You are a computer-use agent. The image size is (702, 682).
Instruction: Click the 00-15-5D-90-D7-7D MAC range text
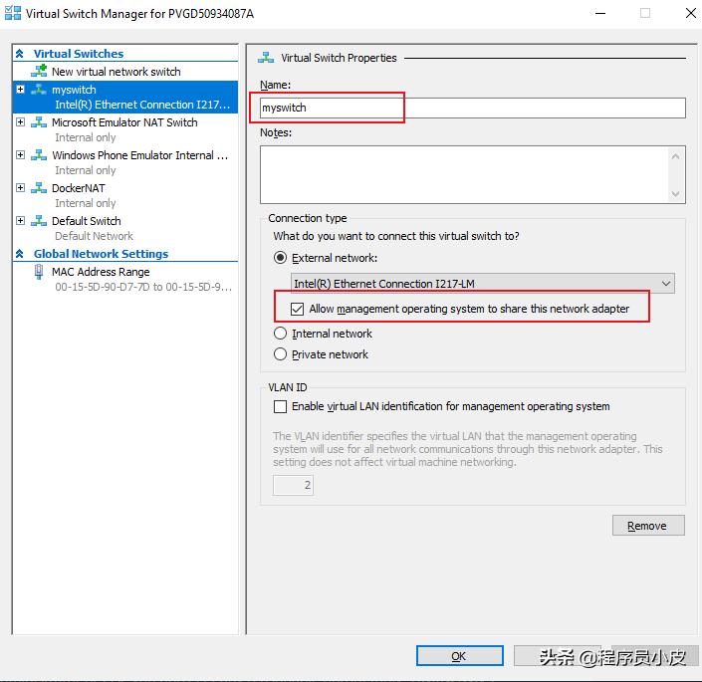coord(143,287)
